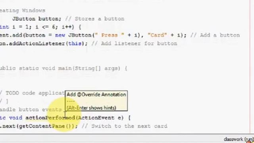The image size is (254, 143).
Task: Click the " Press " string literal
Action: (110, 35)
